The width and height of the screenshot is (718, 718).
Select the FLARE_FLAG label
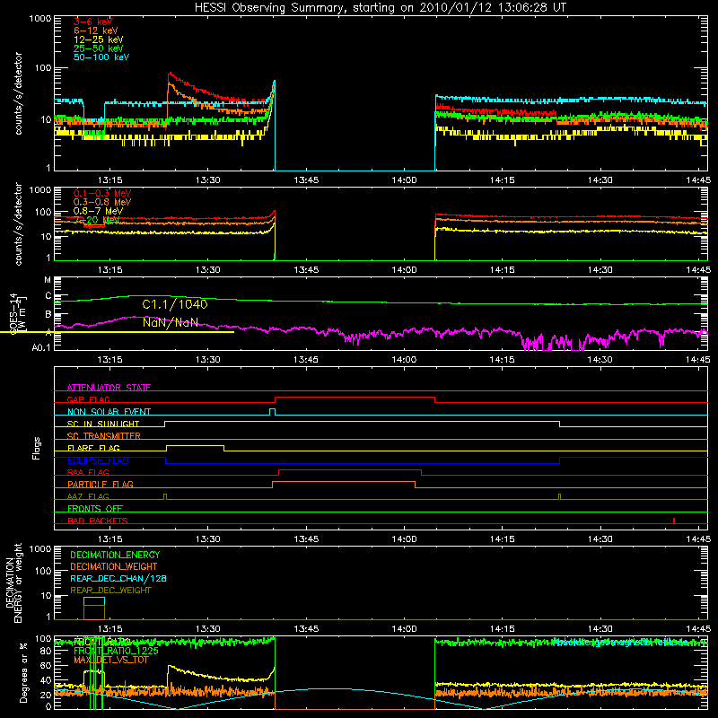(93, 448)
